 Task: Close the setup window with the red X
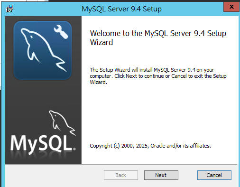231,7
